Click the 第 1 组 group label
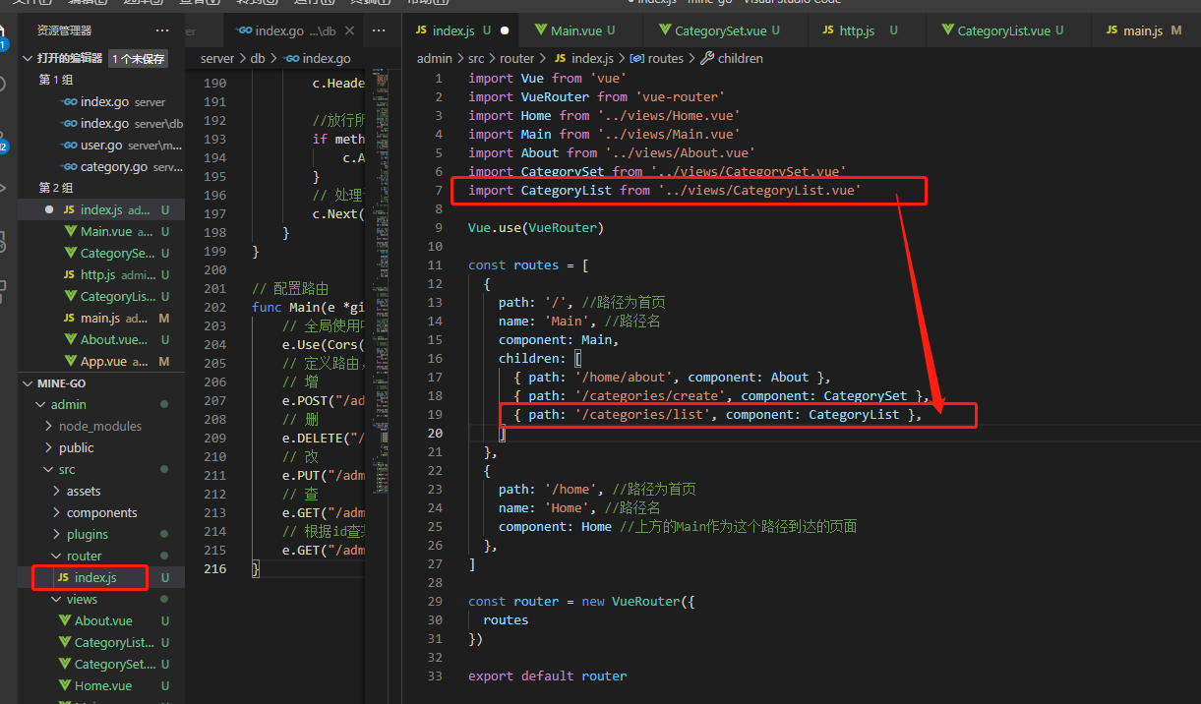 click(x=56, y=81)
